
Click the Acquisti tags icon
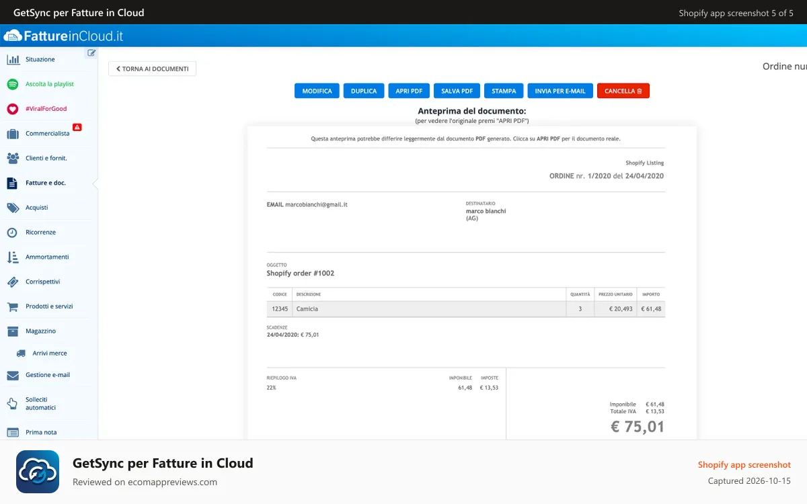(x=13, y=208)
